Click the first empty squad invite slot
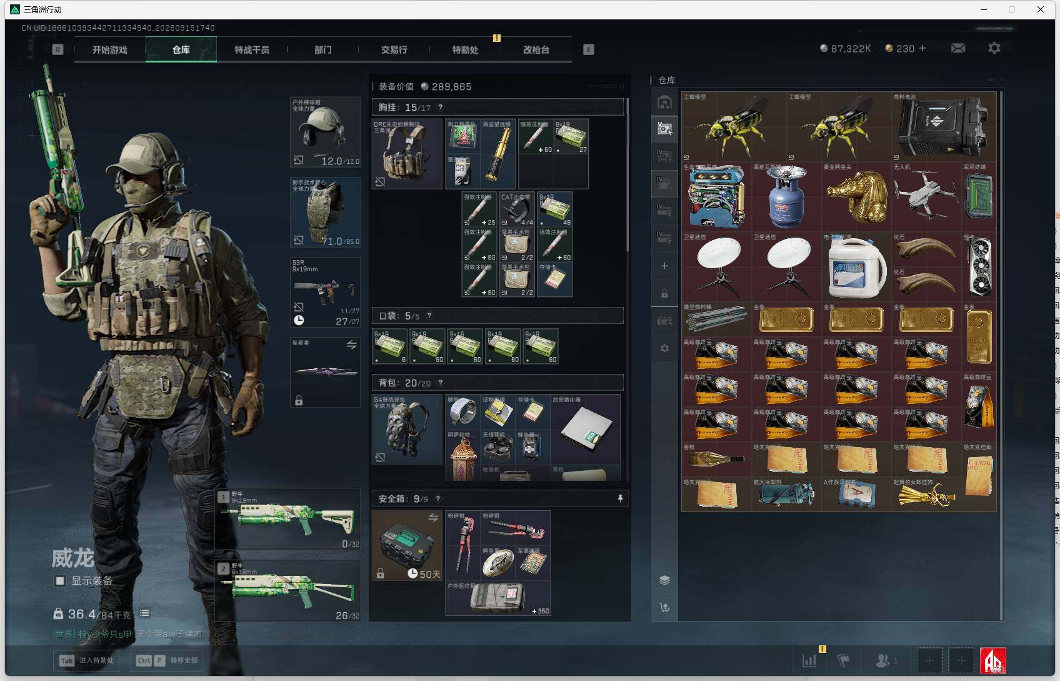The width and height of the screenshot is (1060, 681). coord(929,660)
